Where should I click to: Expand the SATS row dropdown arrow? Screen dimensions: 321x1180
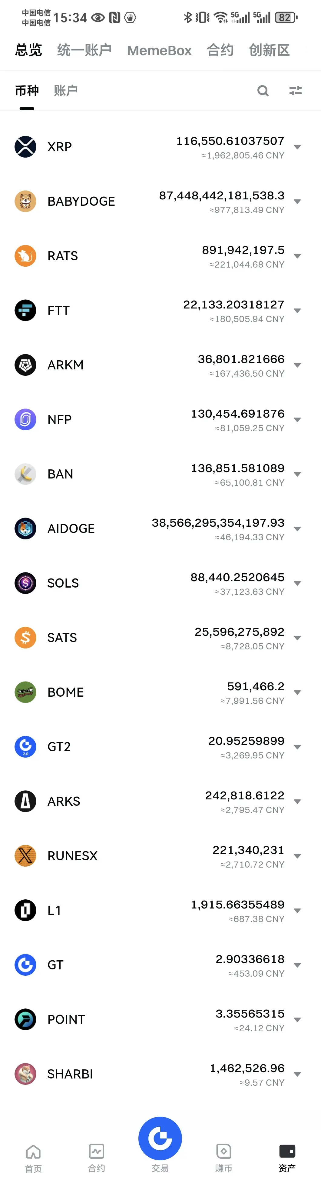pos(297,638)
